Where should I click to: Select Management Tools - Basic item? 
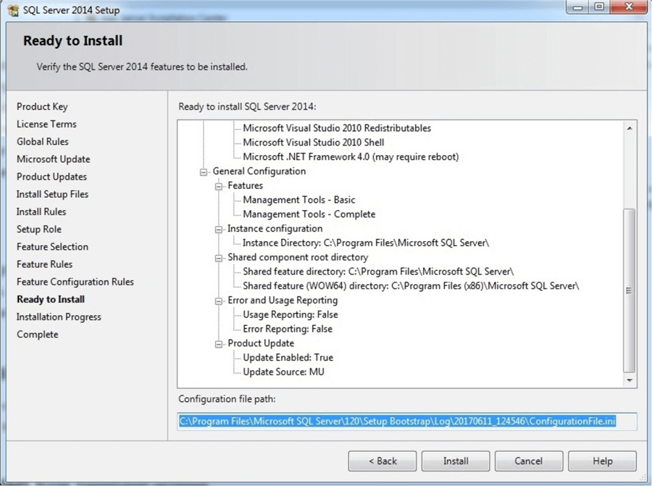[299, 200]
